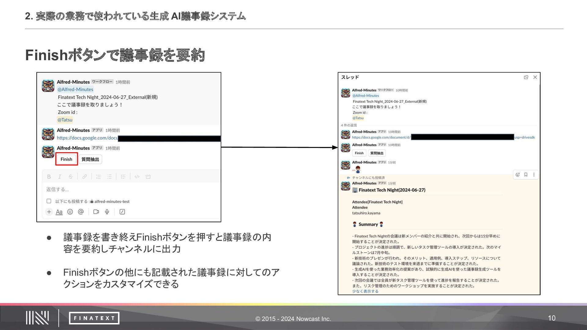Open the Google Docs link in left panel
This screenshot has height=330, width=587.
point(87,138)
